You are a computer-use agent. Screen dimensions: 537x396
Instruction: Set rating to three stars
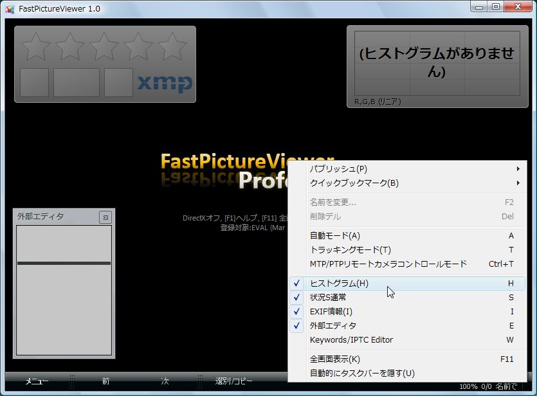click(104, 46)
